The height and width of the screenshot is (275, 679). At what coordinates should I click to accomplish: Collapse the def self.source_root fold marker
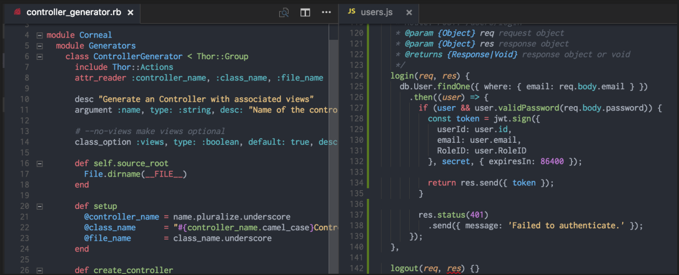pos(39,163)
